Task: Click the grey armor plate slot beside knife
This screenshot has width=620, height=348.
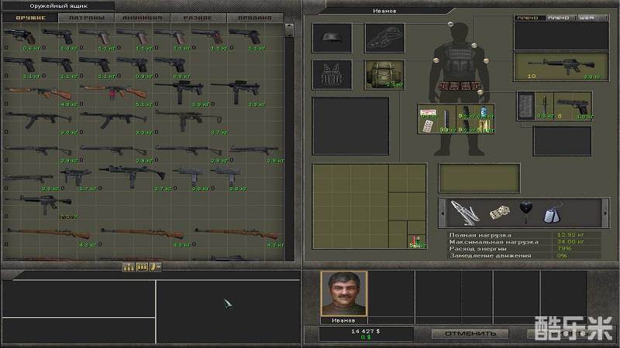Action: pyautogui.click(x=526, y=106)
